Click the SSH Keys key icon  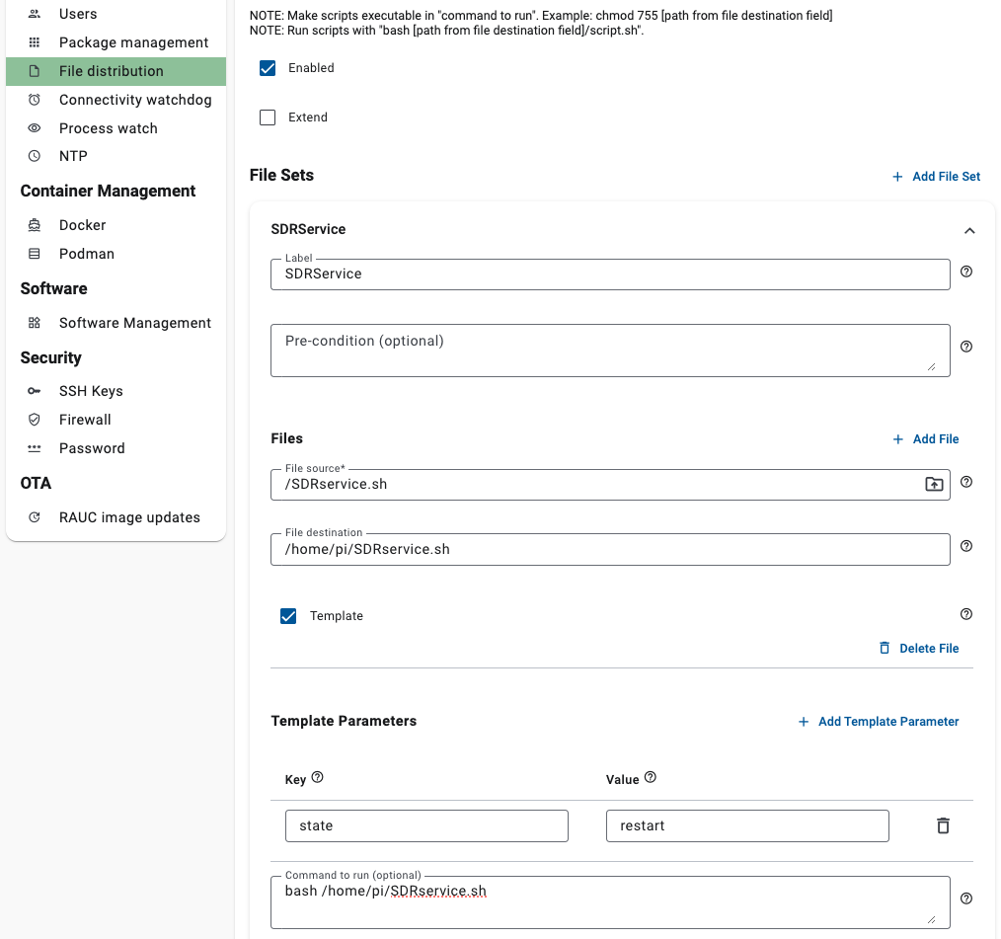pyautogui.click(x=35, y=390)
